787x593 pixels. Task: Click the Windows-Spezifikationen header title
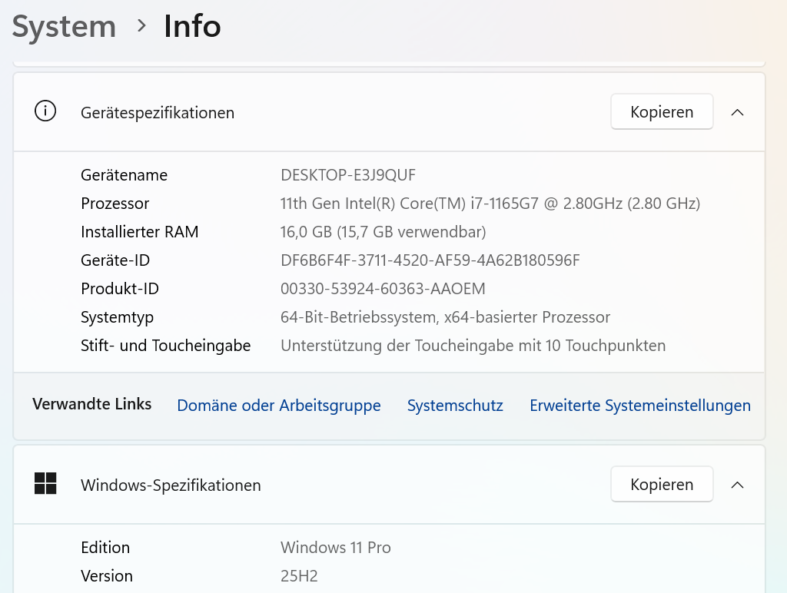[x=171, y=485]
